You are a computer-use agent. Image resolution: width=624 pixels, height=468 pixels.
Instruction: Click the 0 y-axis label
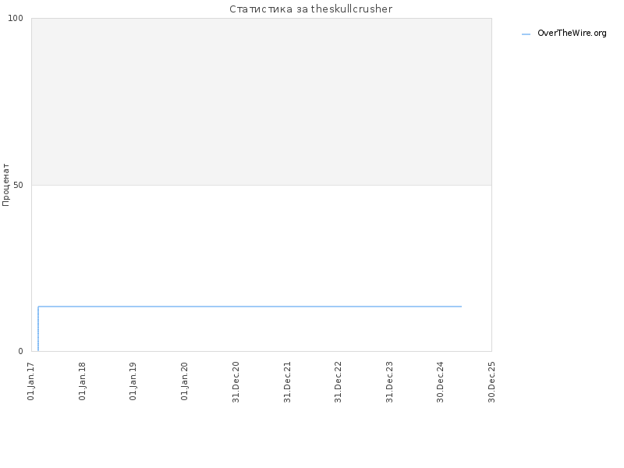pos(21,351)
